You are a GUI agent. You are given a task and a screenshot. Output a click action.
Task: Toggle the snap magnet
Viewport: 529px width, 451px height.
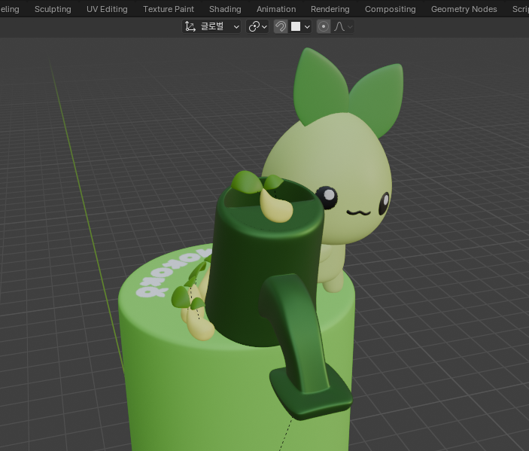(281, 26)
